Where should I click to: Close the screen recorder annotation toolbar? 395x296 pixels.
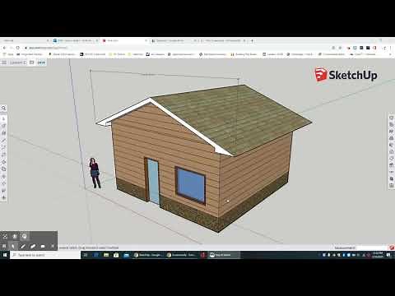pyautogui.click(x=53, y=246)
